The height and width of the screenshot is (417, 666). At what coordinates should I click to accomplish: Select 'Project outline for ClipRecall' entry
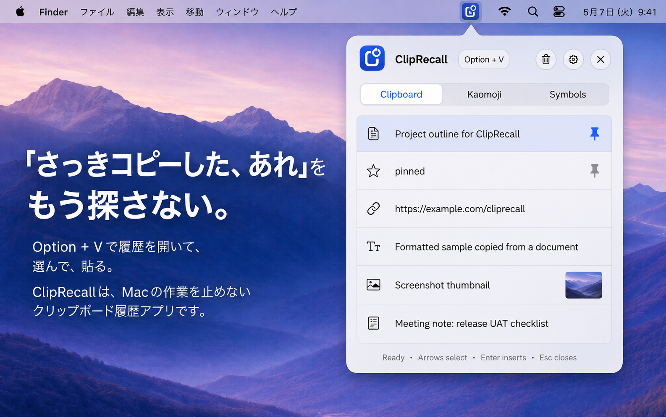coord(484,134)
